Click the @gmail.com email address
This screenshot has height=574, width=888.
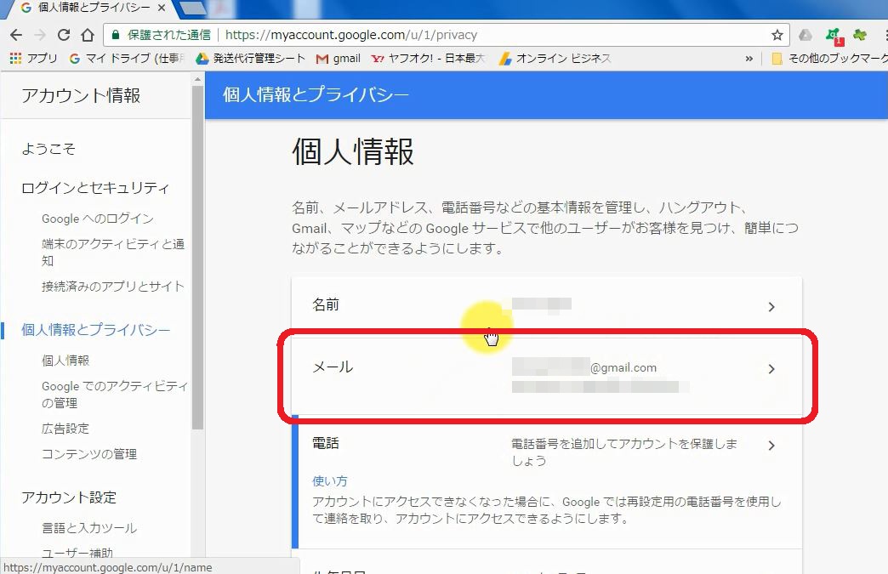584,368
